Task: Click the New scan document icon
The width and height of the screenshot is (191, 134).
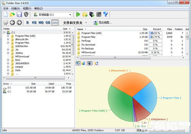Action: (x=6, y=15)
